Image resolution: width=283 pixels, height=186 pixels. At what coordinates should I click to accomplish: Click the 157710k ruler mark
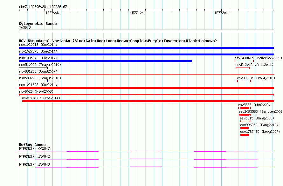pyautogui.click(x=137, y=13)
